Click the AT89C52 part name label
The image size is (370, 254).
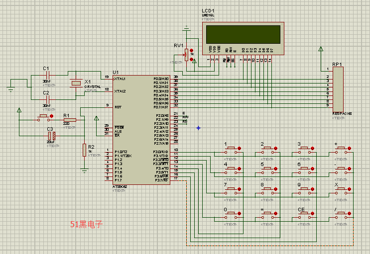coord(120,187)
